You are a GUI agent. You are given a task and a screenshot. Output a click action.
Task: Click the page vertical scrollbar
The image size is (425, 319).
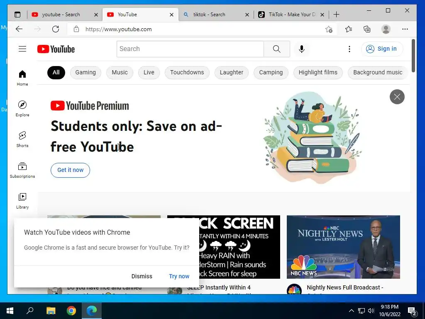click(x=413, y=56)
